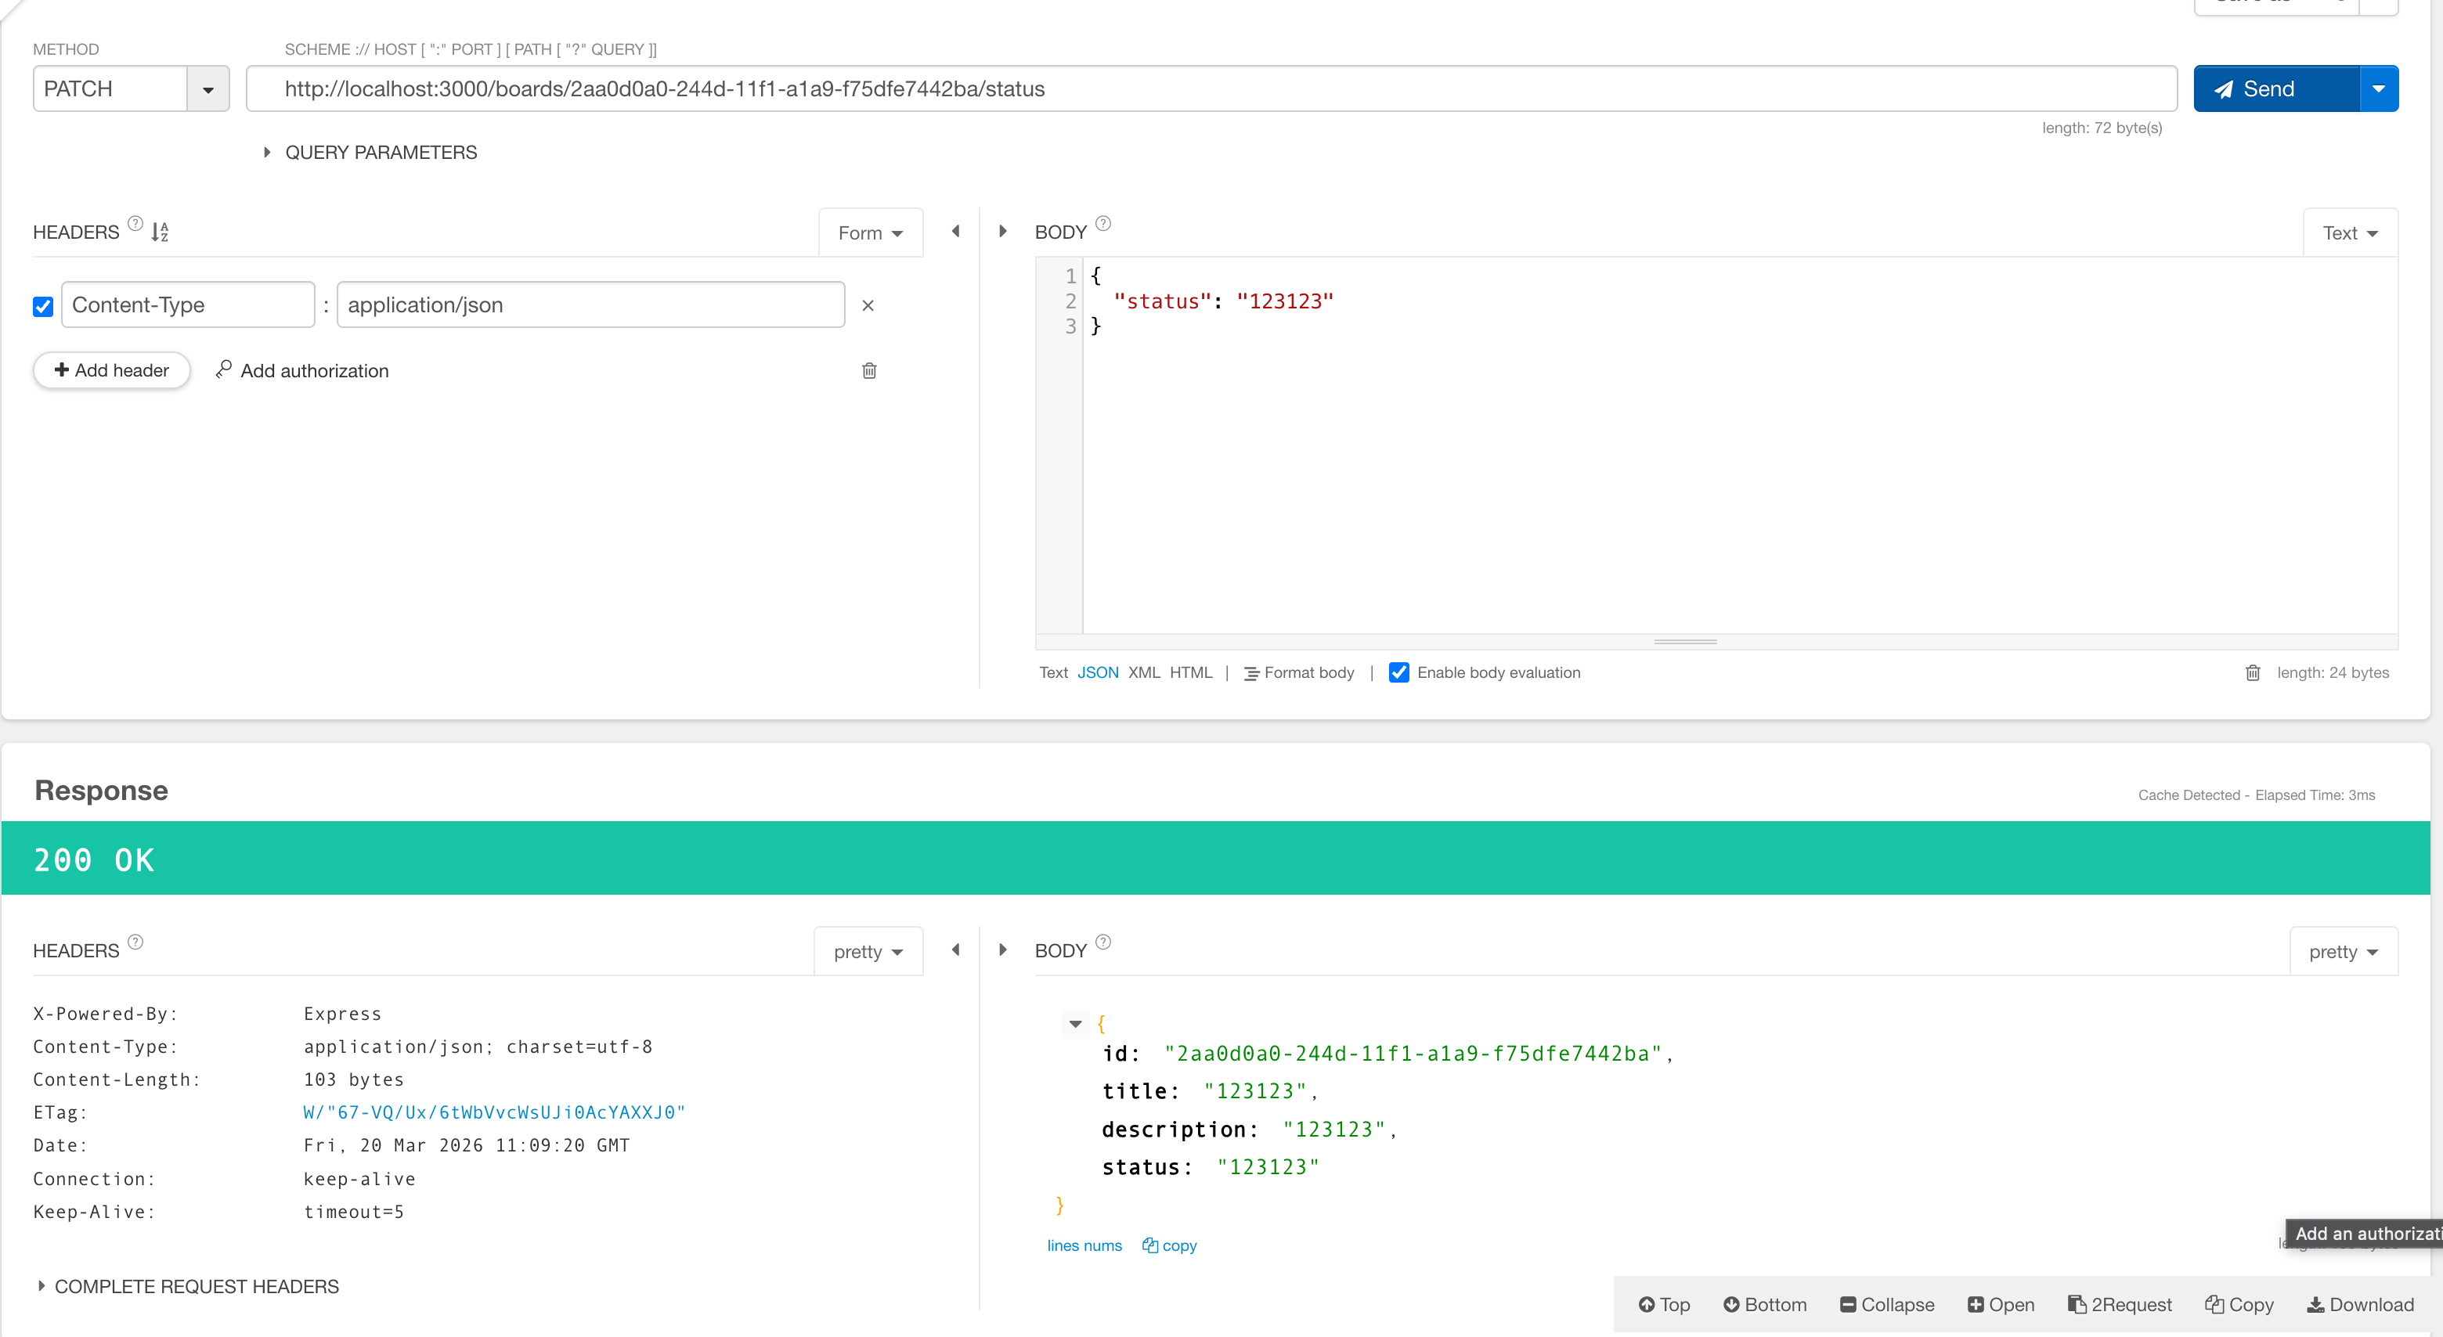The image size is (2443, 1337).
Task: Click the body trash icon near length
Action: (2253, 672)
